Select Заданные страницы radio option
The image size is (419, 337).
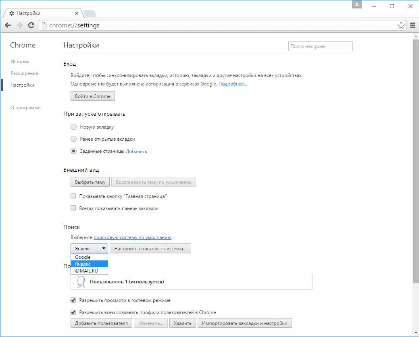(x=73, y=151)
